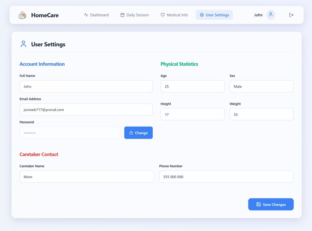The image size is (312, 231).
Task: Go to the Daily Session tab
Action: 134,15
